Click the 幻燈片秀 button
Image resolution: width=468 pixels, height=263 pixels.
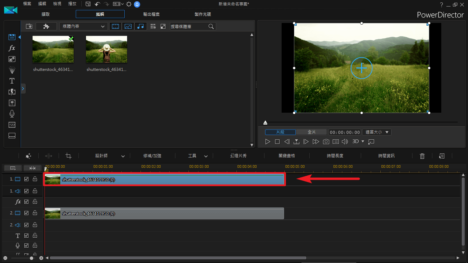pyautogui.click(x=238, y=156)
